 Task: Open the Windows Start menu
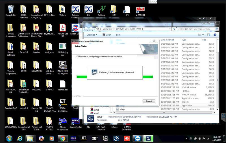point(9,138)
